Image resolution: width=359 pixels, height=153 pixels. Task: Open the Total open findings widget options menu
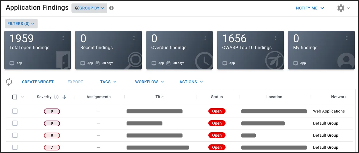click(x=63, y=38)
